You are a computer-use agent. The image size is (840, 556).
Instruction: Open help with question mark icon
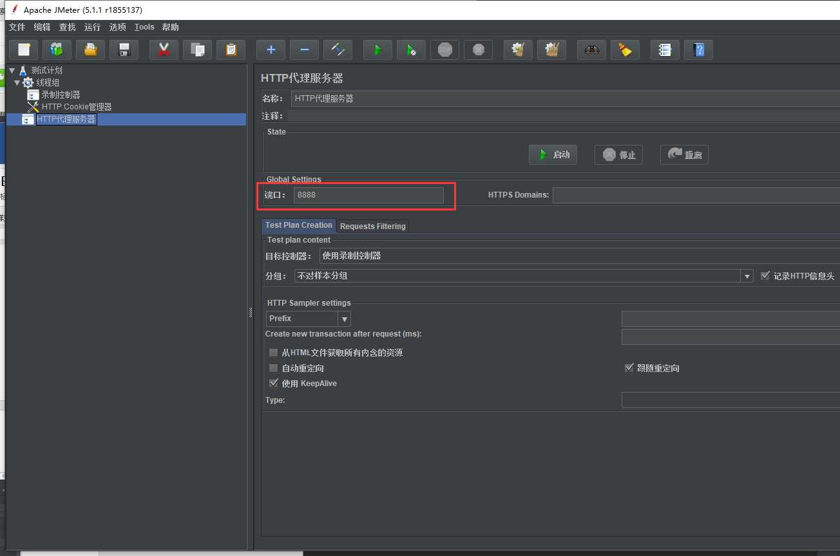[x=699, y=50]
